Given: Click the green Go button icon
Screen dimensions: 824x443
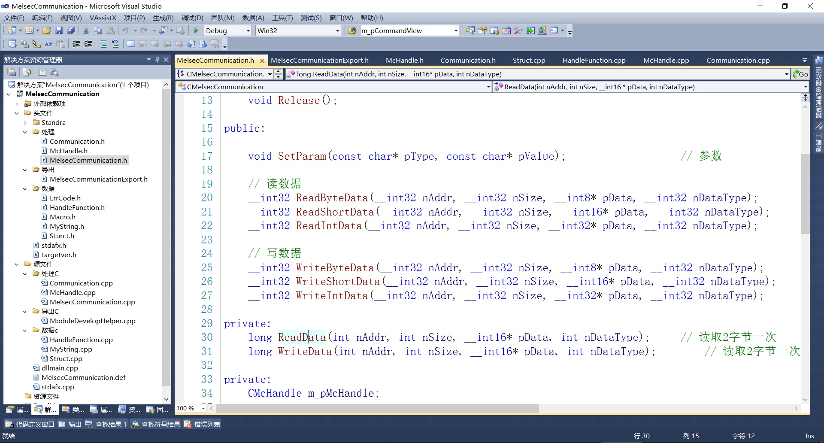Looking at the screenshot, I should (801, 74).
